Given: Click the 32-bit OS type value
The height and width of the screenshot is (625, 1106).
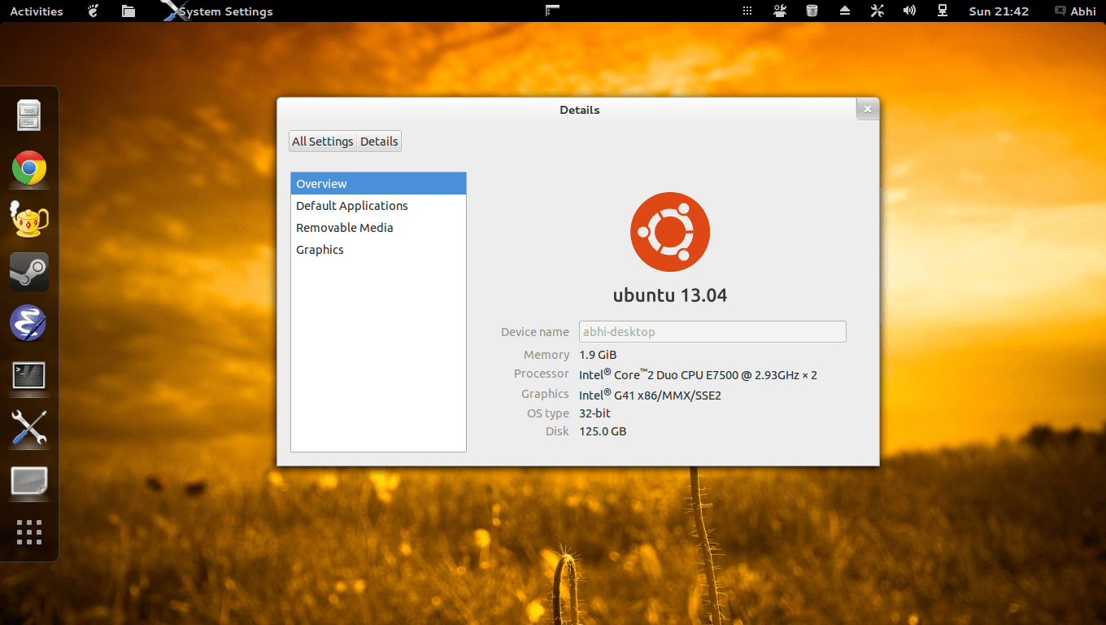Looking at the screenshot, I should pyautogui.click(x=594, y=413).
